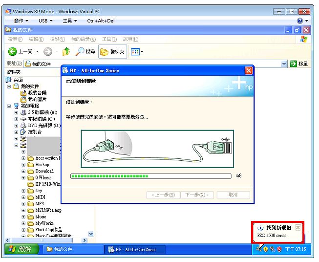319x262 pixels.
Task: Open the 檔案 menu in 我的文件
Action: pos(15,39)
